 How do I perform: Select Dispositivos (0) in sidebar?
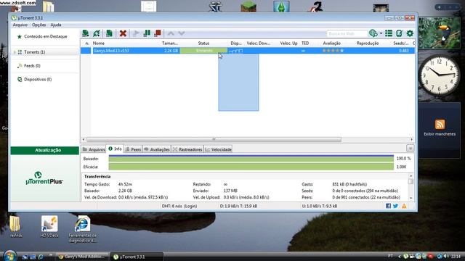[x=38, y=79]
